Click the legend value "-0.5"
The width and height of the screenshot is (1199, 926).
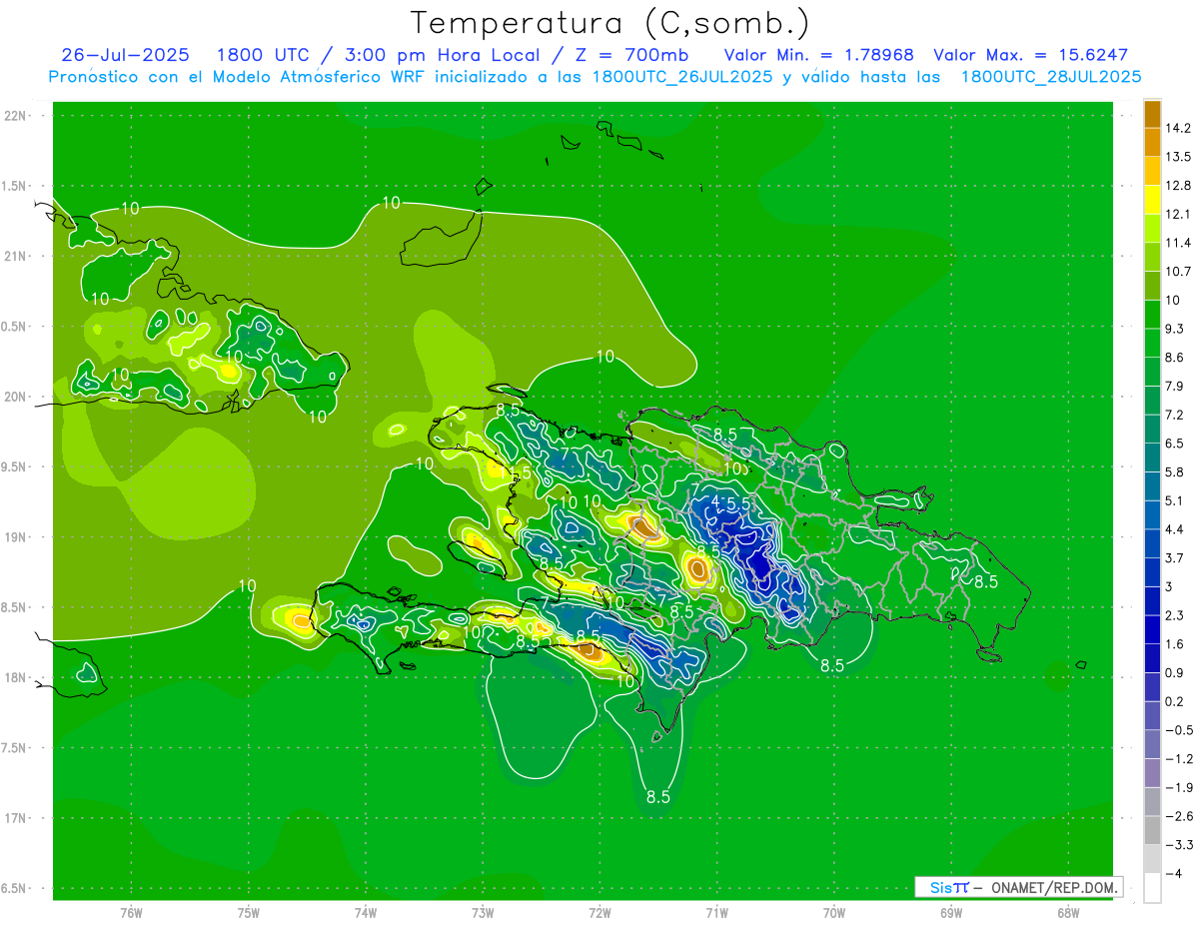tap(1177, 730)
